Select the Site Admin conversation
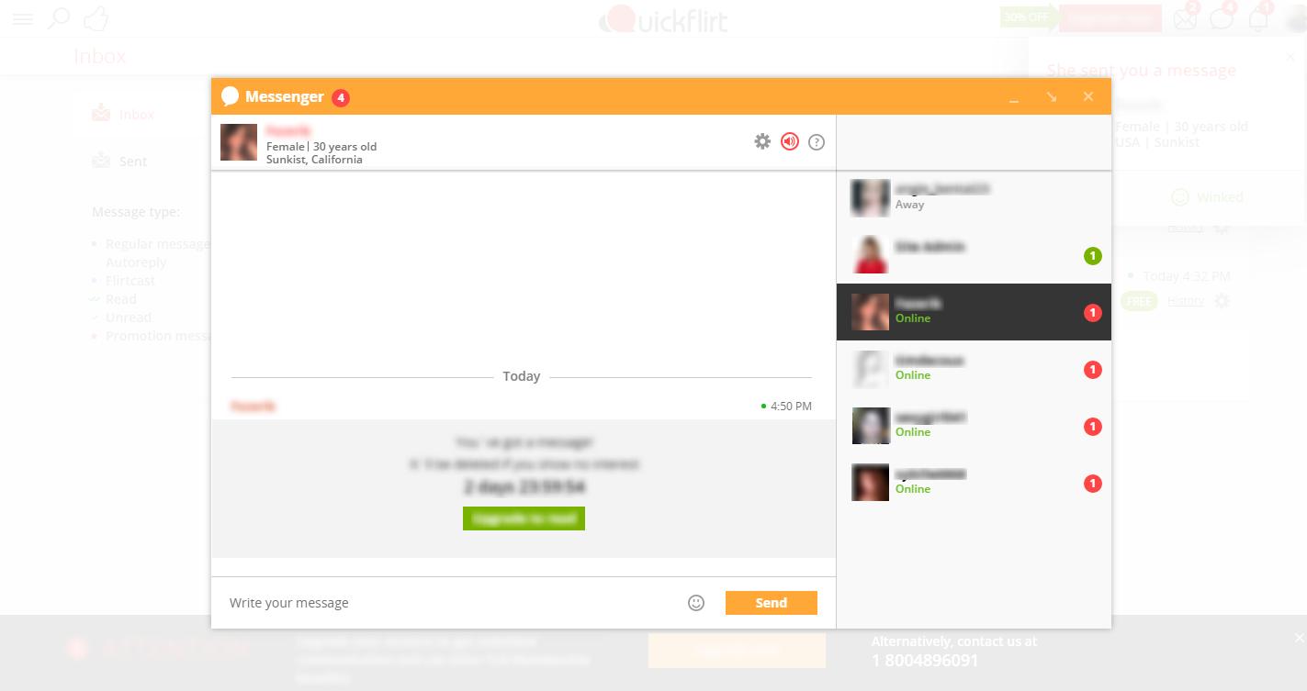This screenshot has height=691, width=1307. (x=974, y=255)
